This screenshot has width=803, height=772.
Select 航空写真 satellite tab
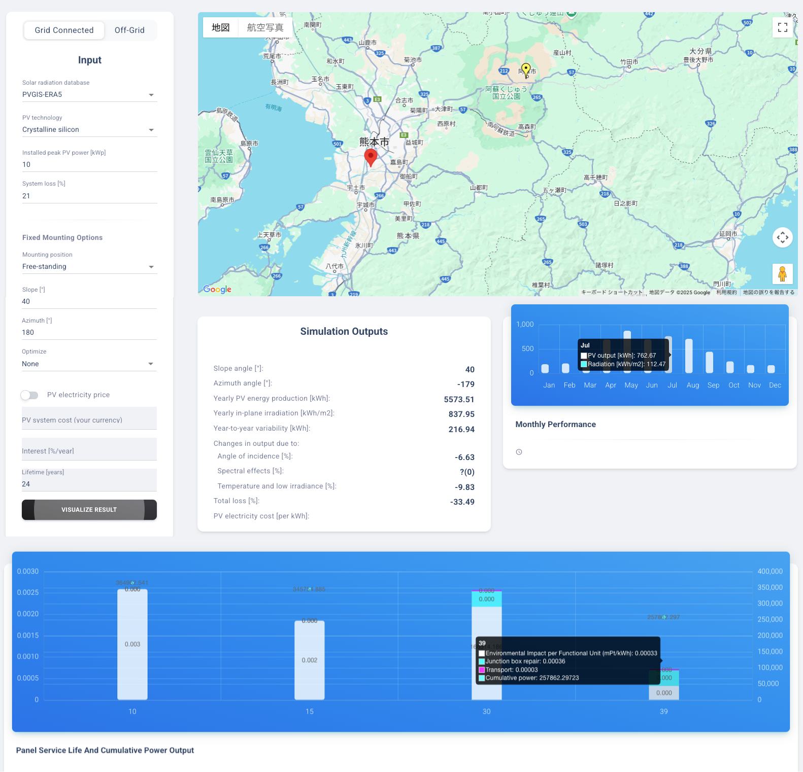[265, 27]
